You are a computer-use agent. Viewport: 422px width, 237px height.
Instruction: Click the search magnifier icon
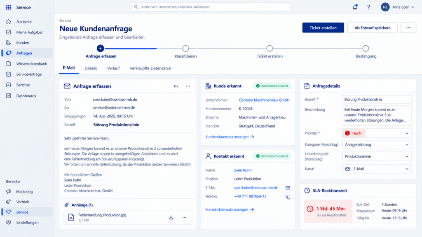coord(136,7)
